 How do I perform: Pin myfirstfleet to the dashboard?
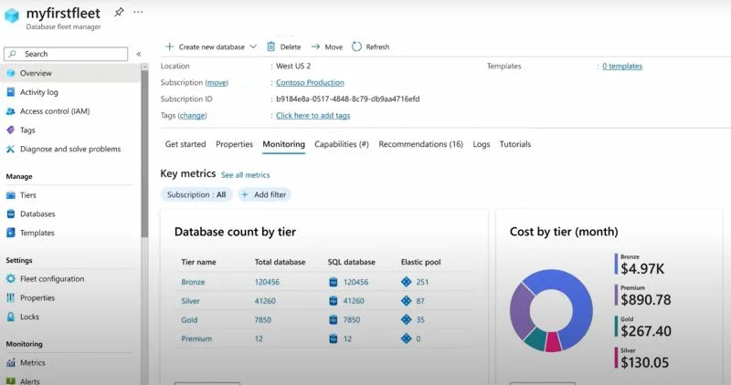[120, 12]
